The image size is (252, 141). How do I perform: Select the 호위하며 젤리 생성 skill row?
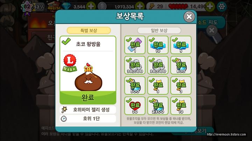[x=88, y=110]
